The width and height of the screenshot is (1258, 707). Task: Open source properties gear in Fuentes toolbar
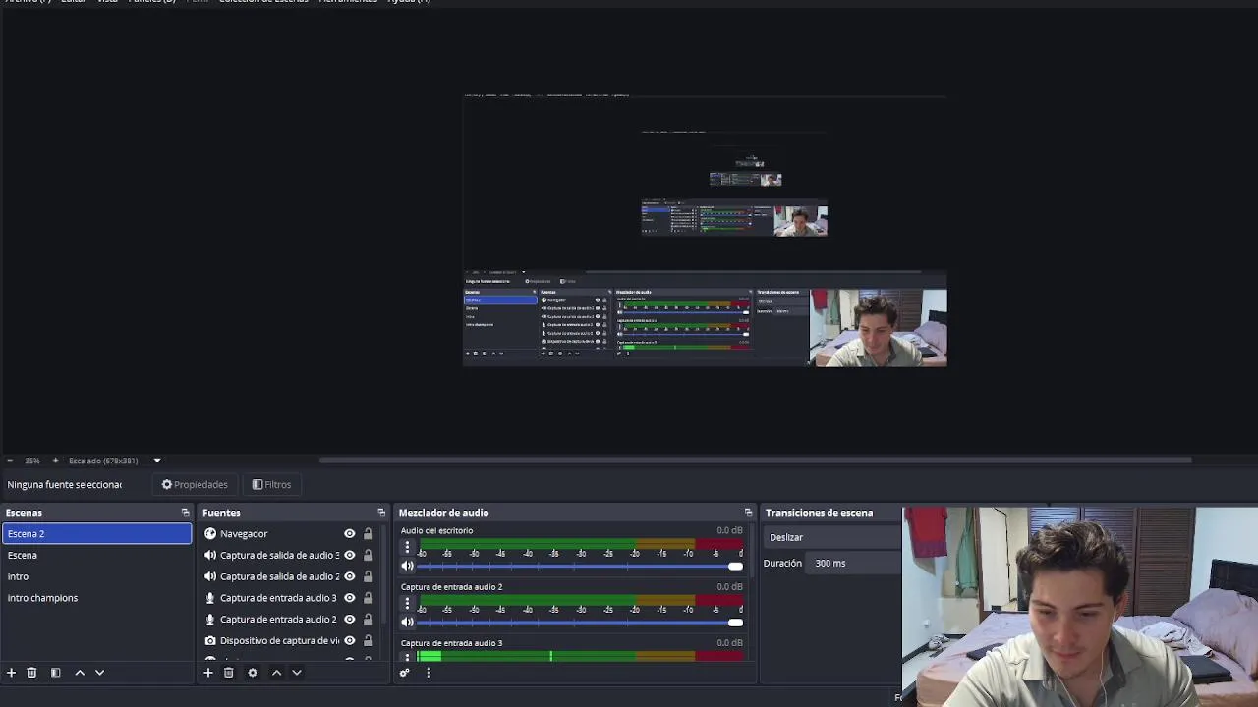click(x=252, y=673)
